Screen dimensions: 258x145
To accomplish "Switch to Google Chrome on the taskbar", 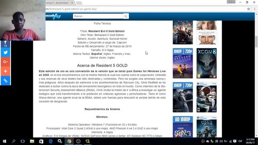I will tap(69, 141).
